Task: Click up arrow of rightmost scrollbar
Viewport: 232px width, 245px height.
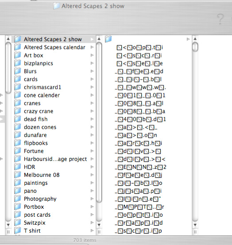Action: pyautogui.click(x=195, y=38)
